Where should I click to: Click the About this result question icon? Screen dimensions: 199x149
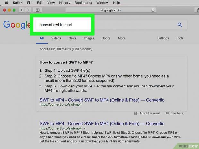coord(136,113)
